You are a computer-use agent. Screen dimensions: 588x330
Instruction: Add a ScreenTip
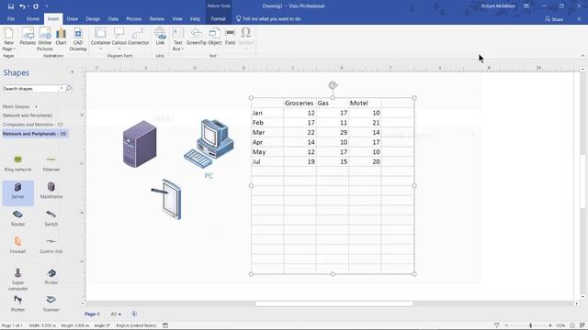196,37
